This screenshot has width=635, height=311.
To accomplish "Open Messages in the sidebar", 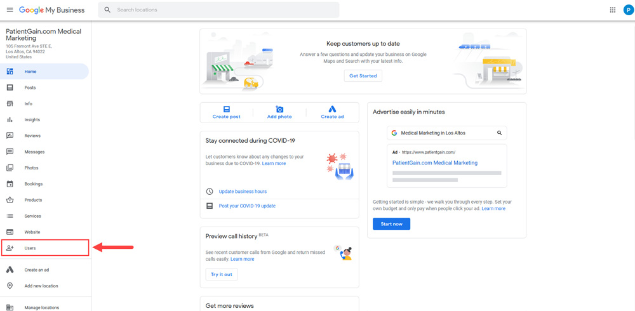I will 44,152.
